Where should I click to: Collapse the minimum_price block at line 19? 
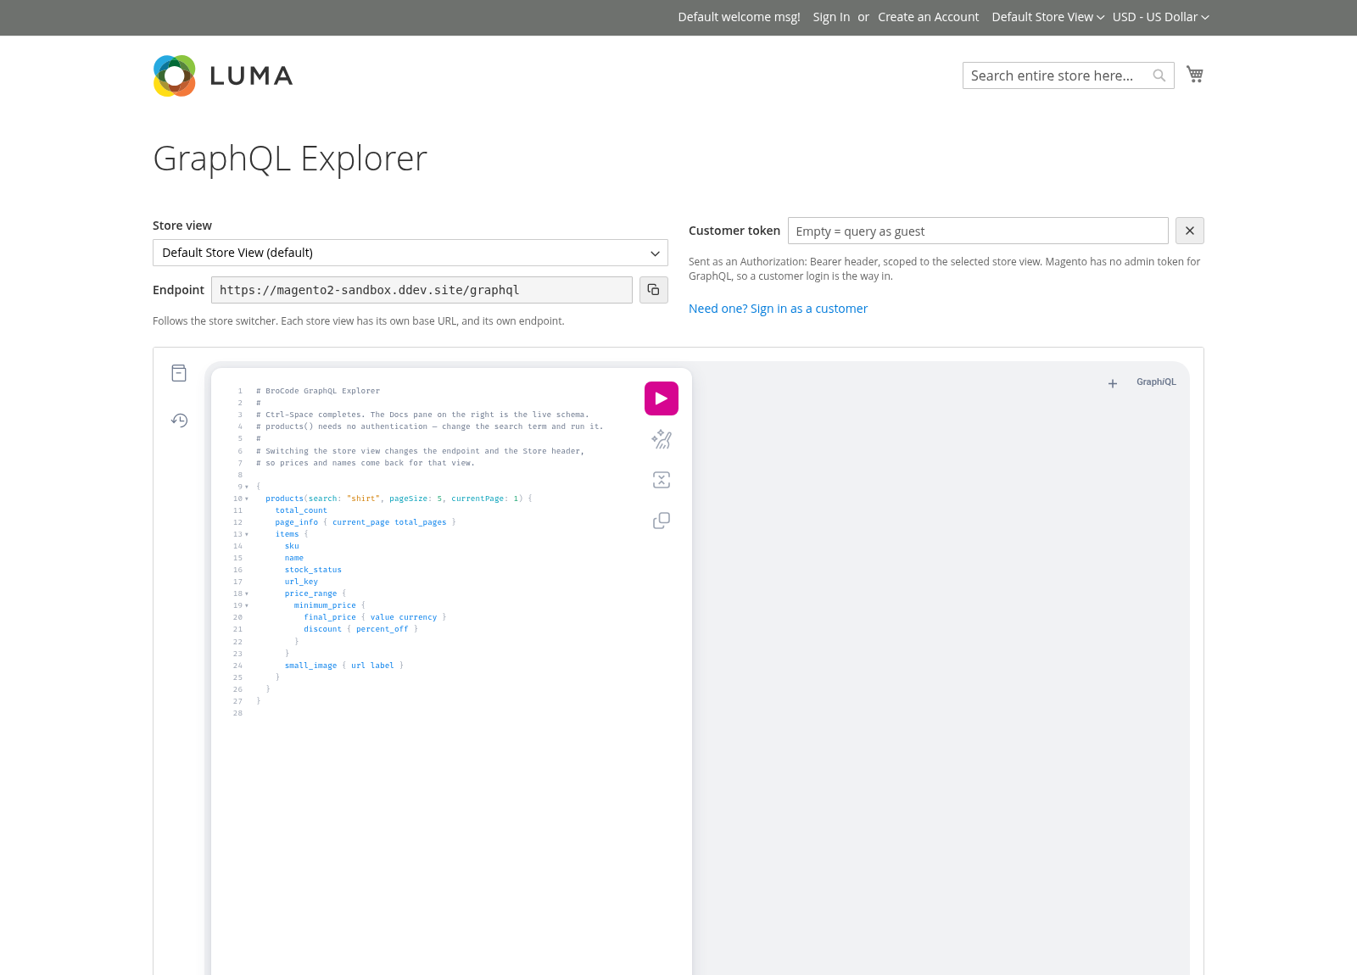pos(247,605)
